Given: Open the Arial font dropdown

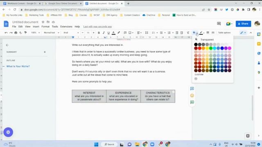Looking at the screenshot, I should (71, 33).
